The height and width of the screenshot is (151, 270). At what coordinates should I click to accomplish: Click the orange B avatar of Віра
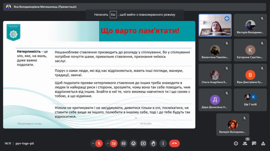[x=250, y=75]
